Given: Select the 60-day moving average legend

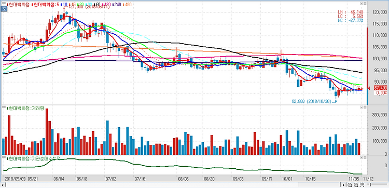Looking at the screenshot, I should 98,5.
